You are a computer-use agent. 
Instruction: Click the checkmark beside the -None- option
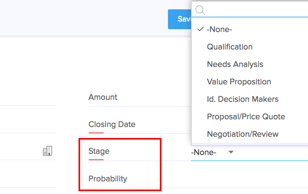(x=200, y=29)
